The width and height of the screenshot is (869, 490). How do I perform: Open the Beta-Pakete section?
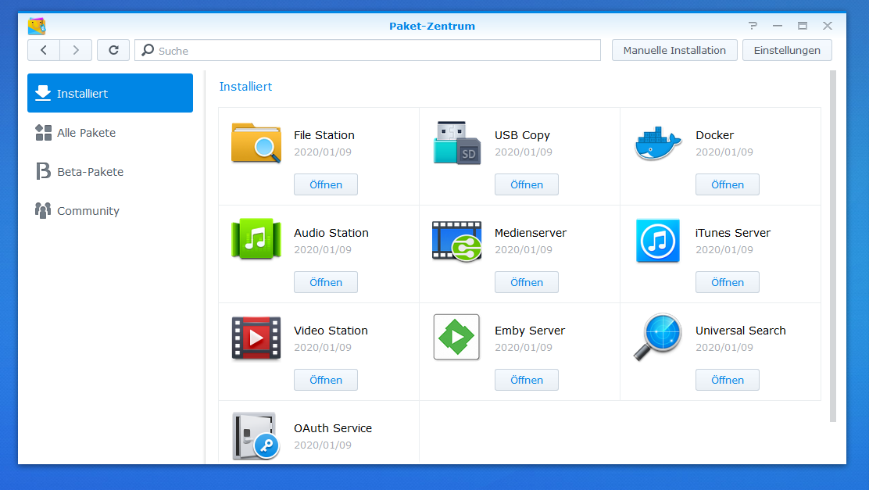[110, 172]
